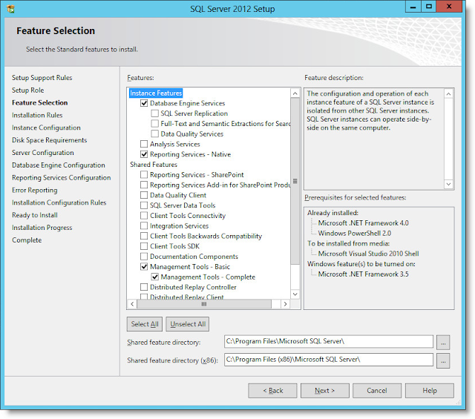Check the Data Quality Client checkbox
The height and width of the screenshot is (419, 475).
144,195
